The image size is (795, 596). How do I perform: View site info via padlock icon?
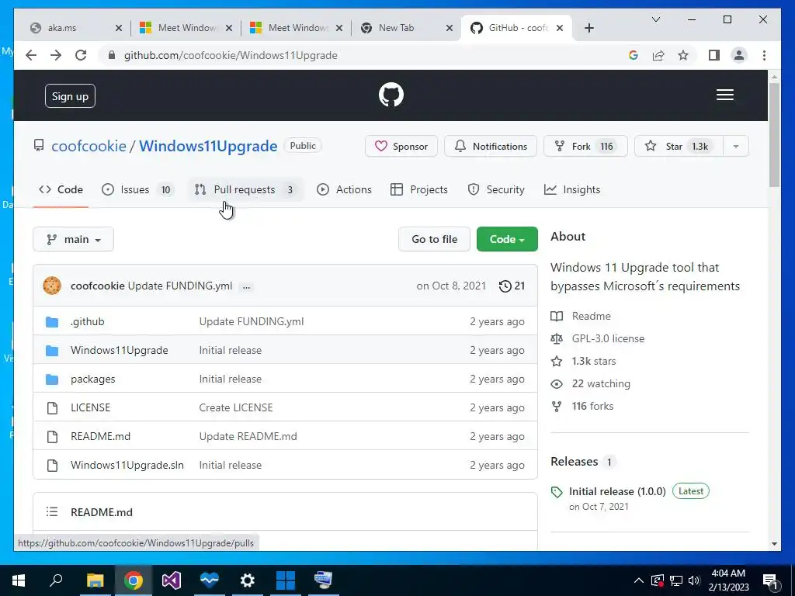tap(112, 55)
